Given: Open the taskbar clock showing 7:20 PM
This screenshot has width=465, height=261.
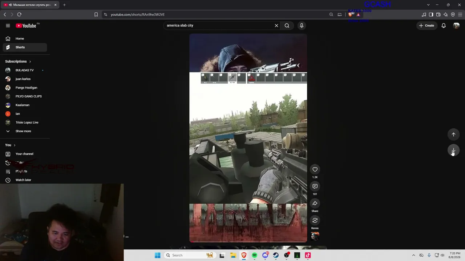Looking at the screenshot, I should [455, 255].
